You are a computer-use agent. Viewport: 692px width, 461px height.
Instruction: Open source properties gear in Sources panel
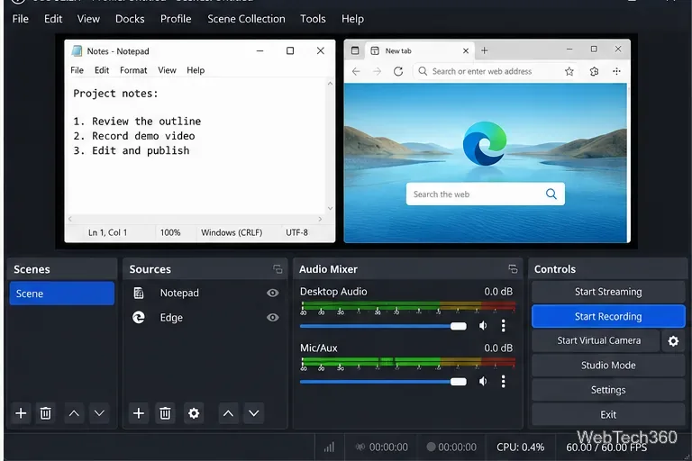(194, 413)
